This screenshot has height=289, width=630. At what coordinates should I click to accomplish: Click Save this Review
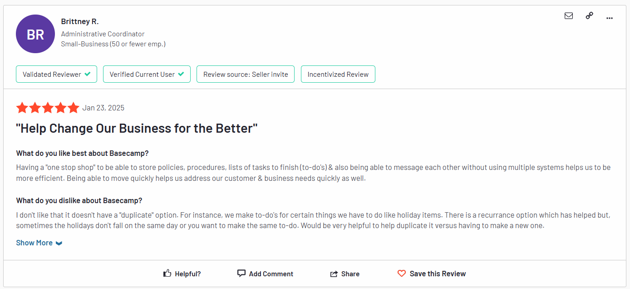click(x=432, y=274)
